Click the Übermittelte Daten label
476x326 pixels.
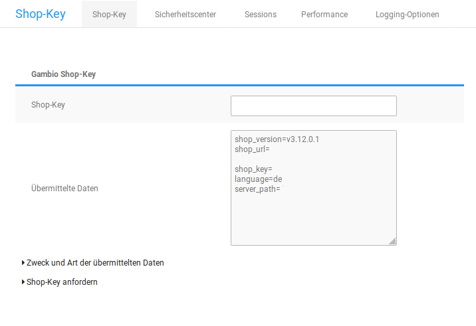[x=64, y=189]
